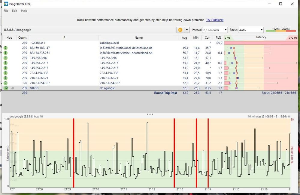Image resolution: width=300 pixels, height=195 pixels.
Task: Click the 21:15 time label on timeline axis
Action: [x=236, y=189]
